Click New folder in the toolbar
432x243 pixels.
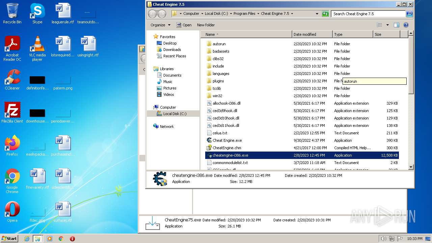(x=206, y=25)
